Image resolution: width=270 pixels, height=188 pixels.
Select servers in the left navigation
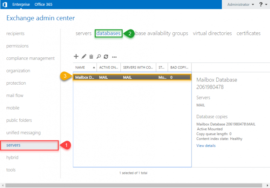(x=13, y=145)
